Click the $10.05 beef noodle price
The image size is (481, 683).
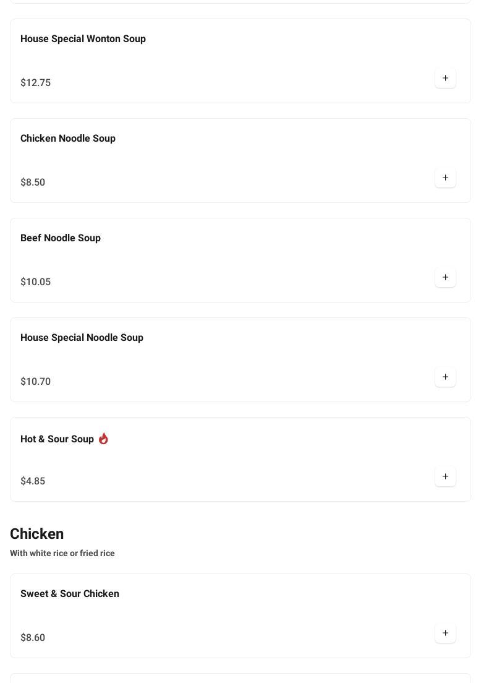coord(36,282)
